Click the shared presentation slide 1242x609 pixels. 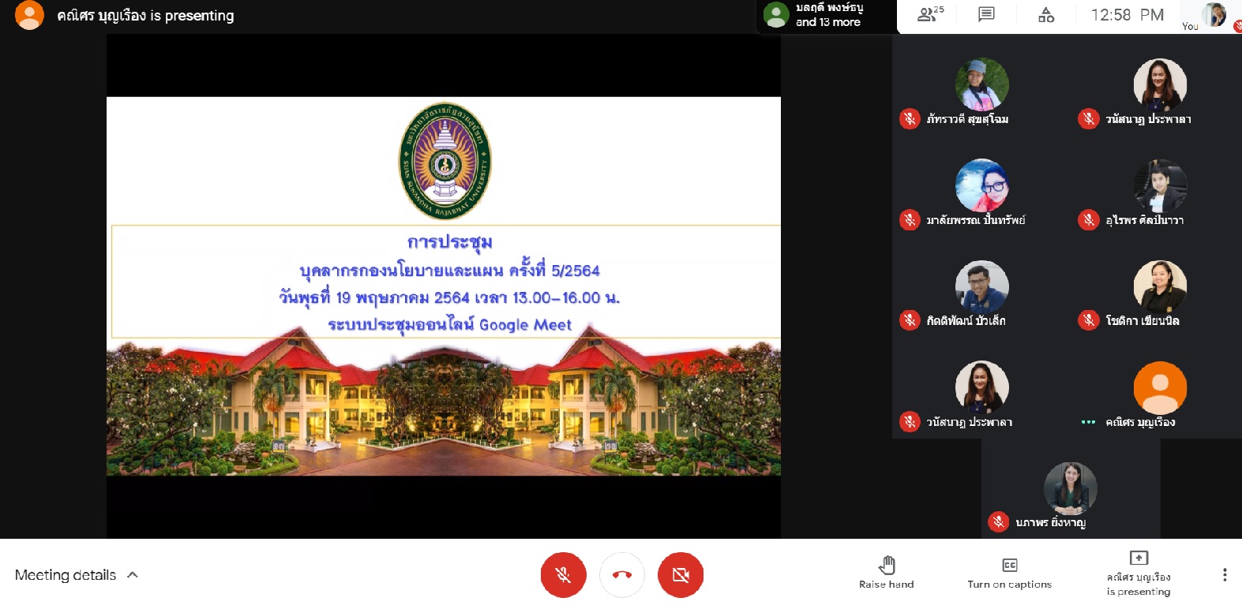tap(444, 286)
